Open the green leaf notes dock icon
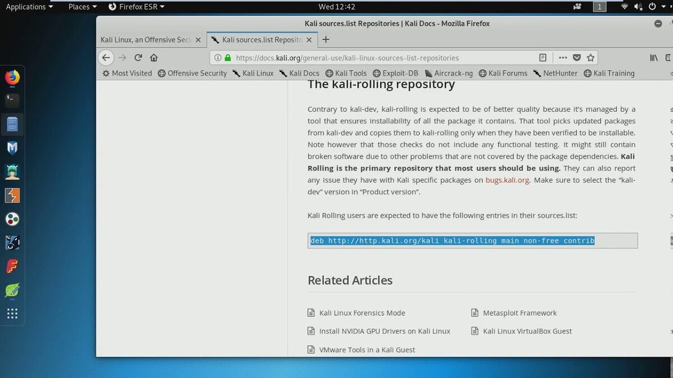This screenshot has height=378, width=673. (x=12, y=290)
